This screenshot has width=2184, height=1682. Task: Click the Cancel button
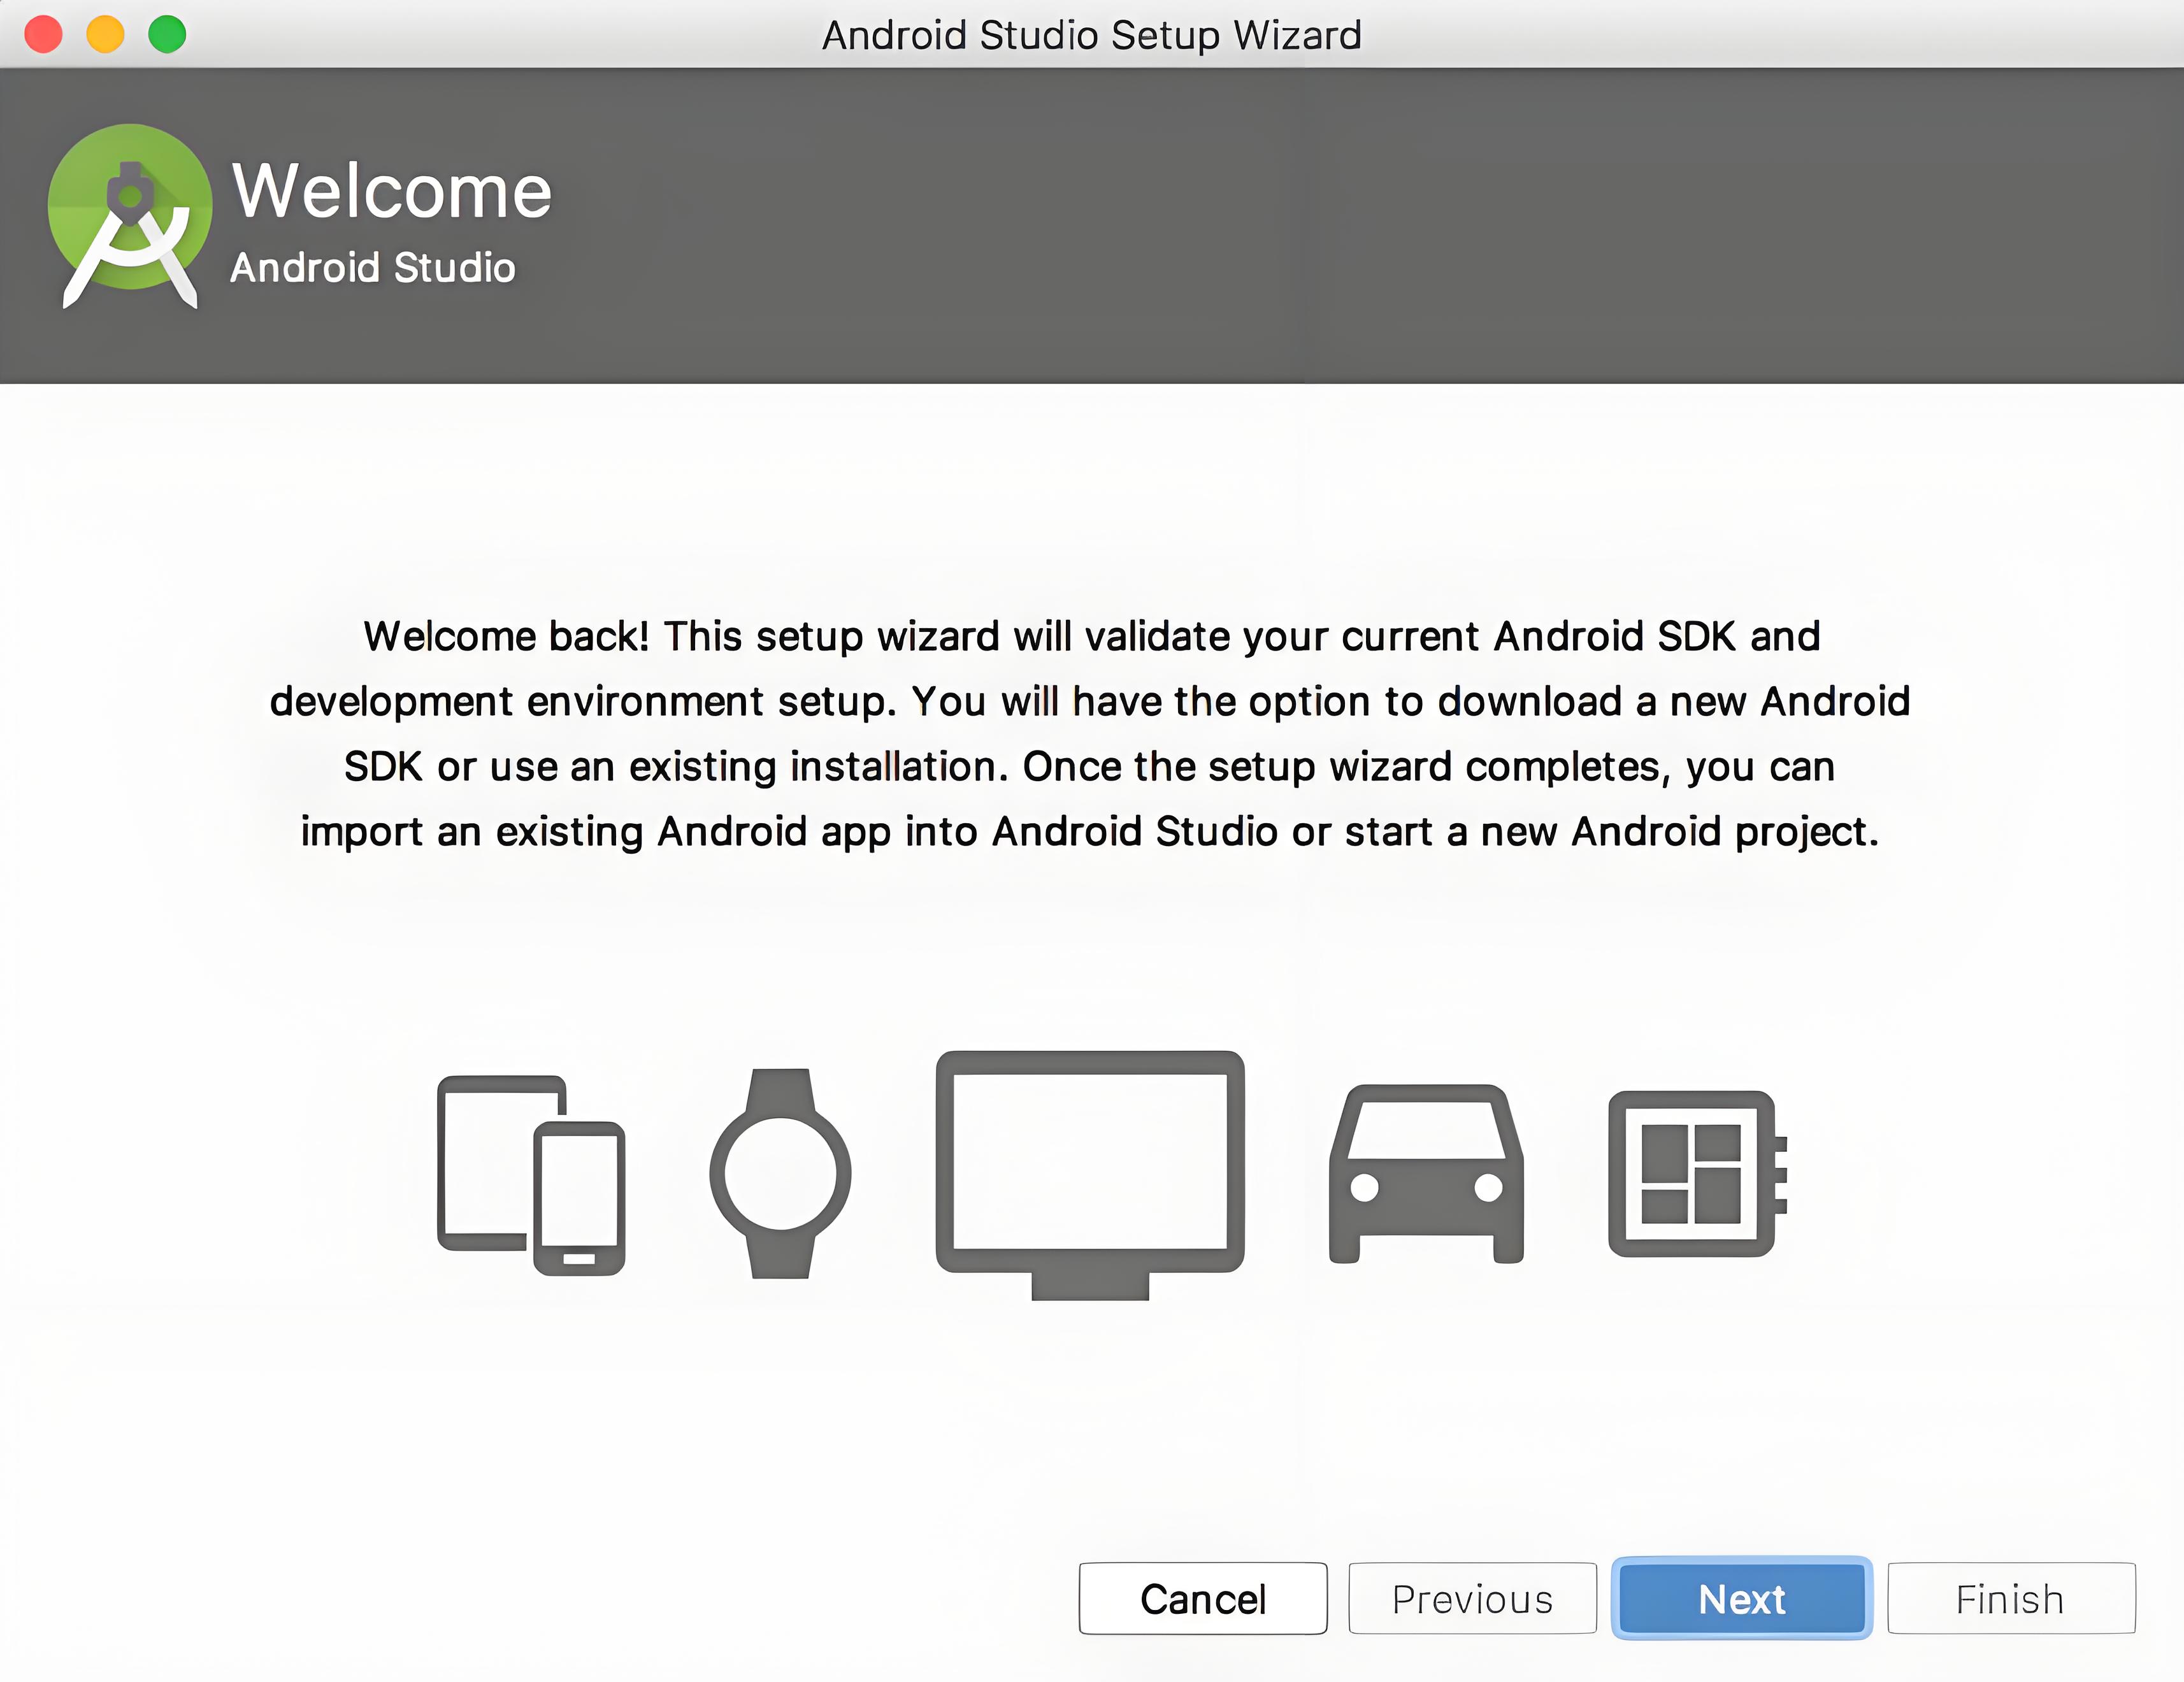(1203, 1598)
